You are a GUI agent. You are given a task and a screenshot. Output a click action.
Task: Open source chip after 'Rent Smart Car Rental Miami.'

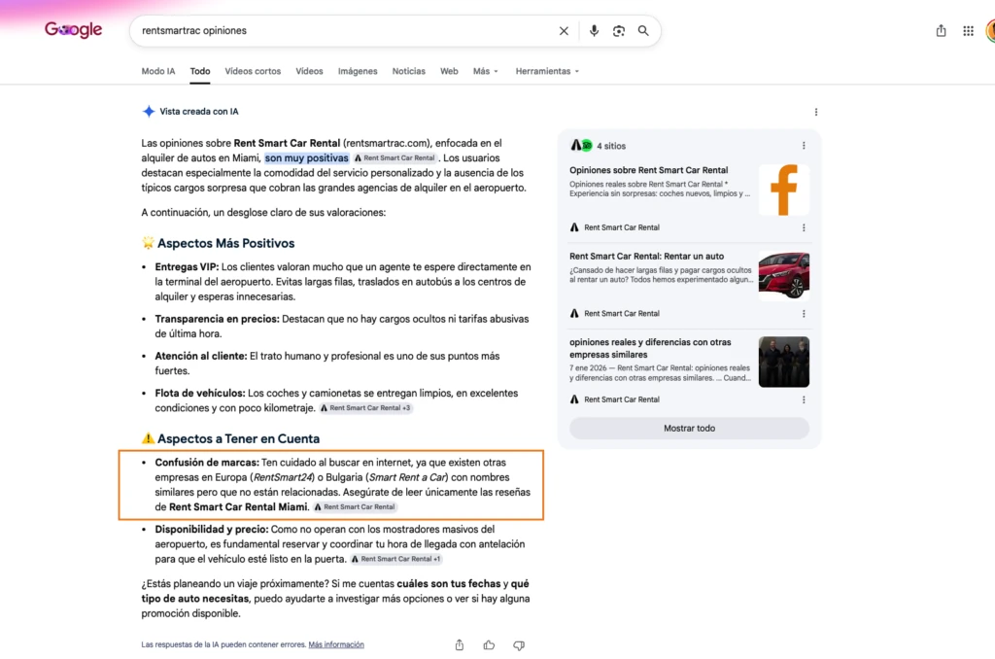(x=356, y=507)
